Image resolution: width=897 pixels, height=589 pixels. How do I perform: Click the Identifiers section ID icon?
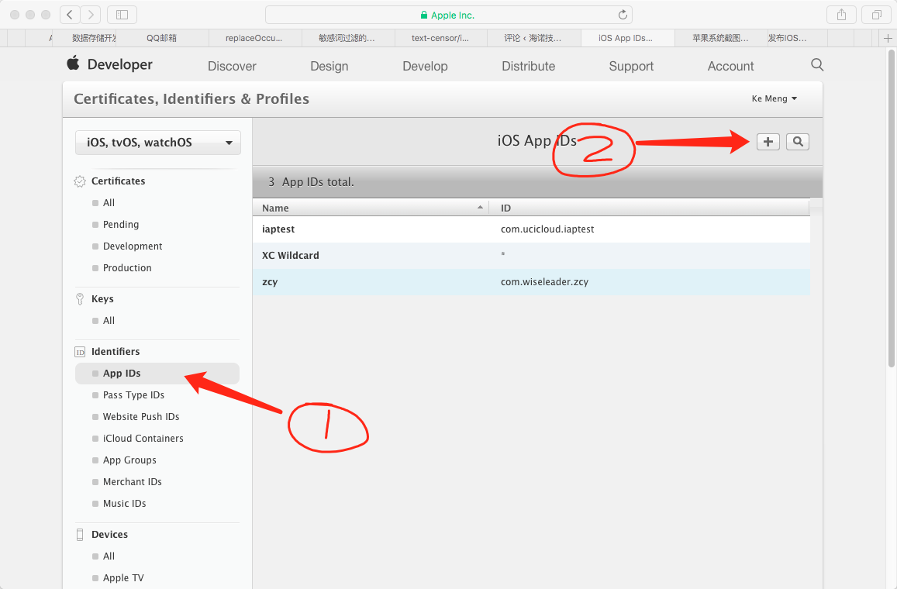80,352
